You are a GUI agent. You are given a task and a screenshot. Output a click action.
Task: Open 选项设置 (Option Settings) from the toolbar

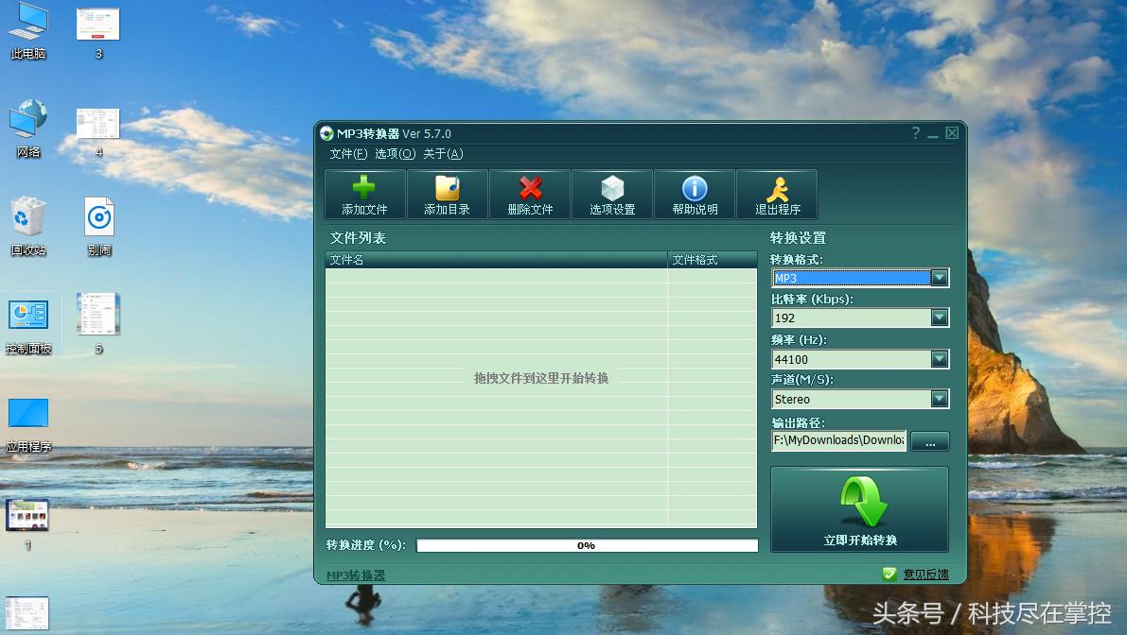click(x=611, y=194)
